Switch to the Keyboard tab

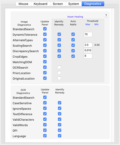pyautogui.click(x=41, y=4)
